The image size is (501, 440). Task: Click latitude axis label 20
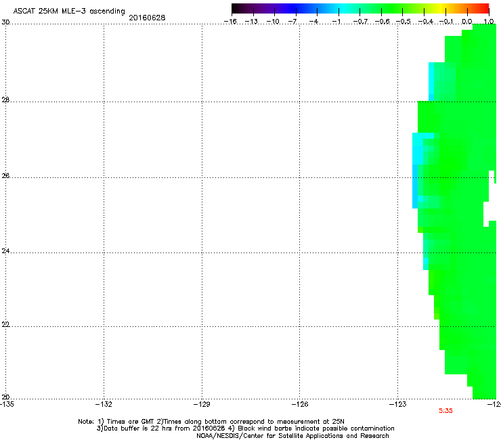[x=5, y=397]
